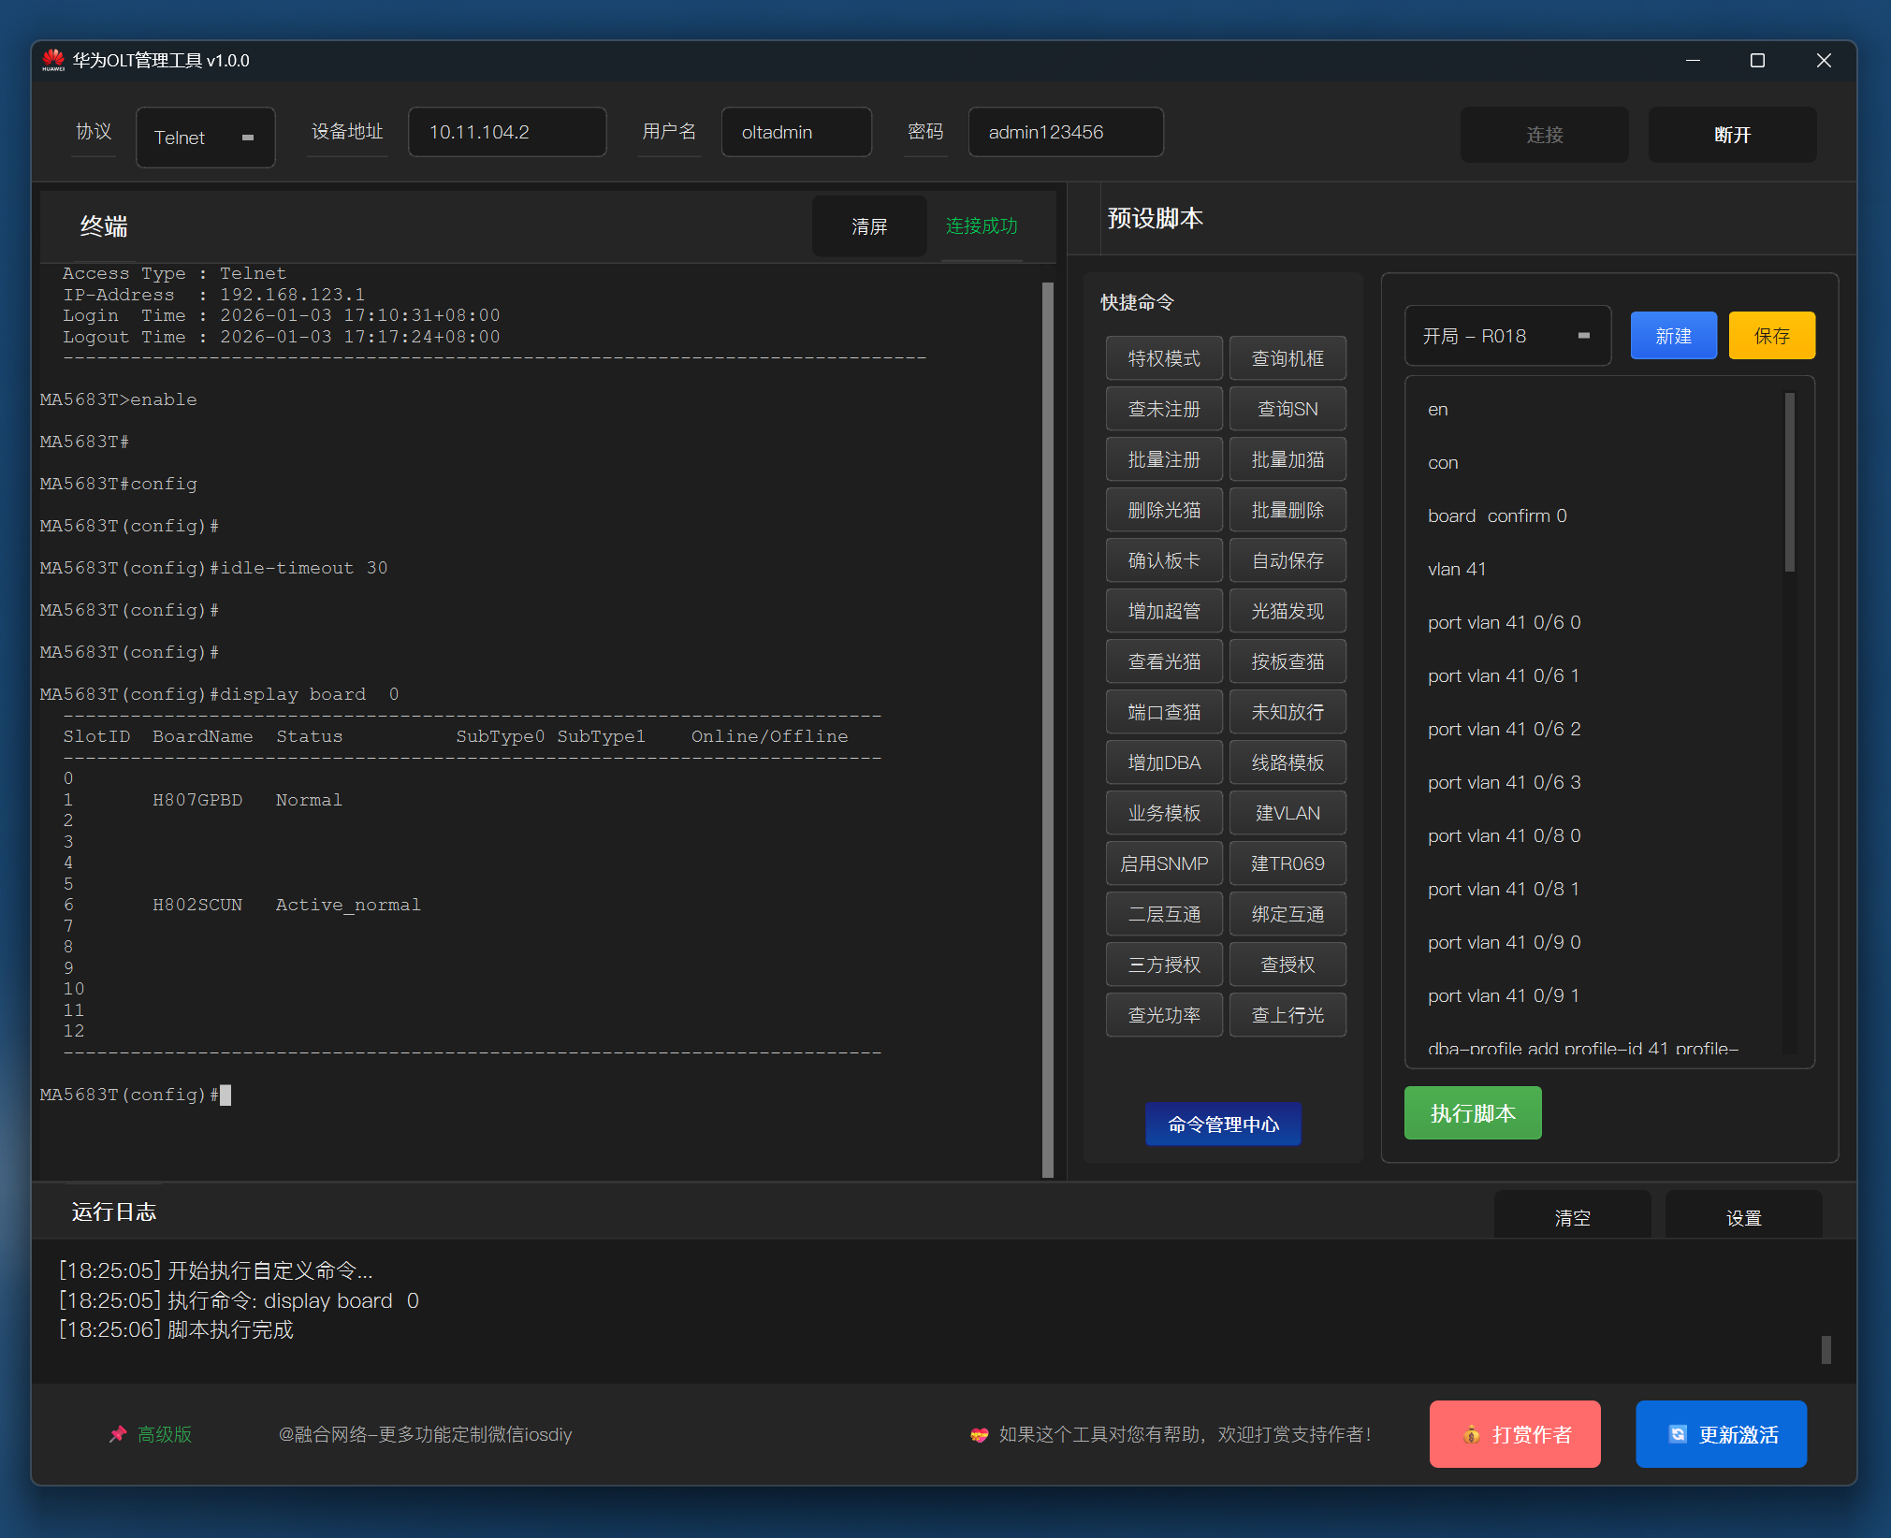Click the 设备地址 input field
Image resolution: width=1891 pixels, height=1538 pixels.
(507, 132)
